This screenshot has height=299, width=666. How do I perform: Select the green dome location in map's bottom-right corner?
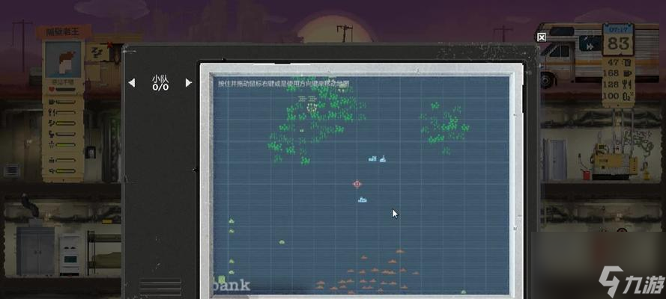(x=464, y=292)
